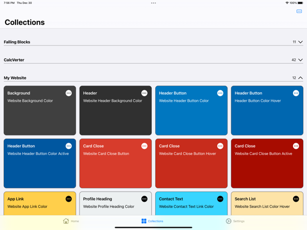307x230 pixels.
Task: Tap the multitasking three-dots at top
Action: click(153, 3)
